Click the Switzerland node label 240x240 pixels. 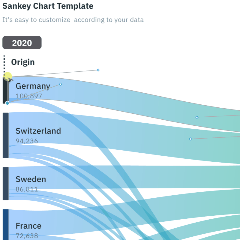coord(38,131)
